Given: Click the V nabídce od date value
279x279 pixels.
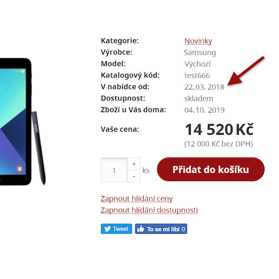Looking at the screenshot, I should click(204, 87).
